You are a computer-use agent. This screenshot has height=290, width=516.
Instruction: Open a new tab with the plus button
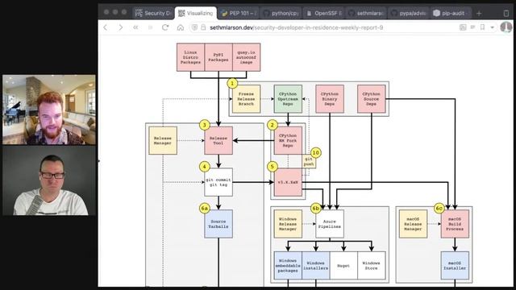coord(479,13)
